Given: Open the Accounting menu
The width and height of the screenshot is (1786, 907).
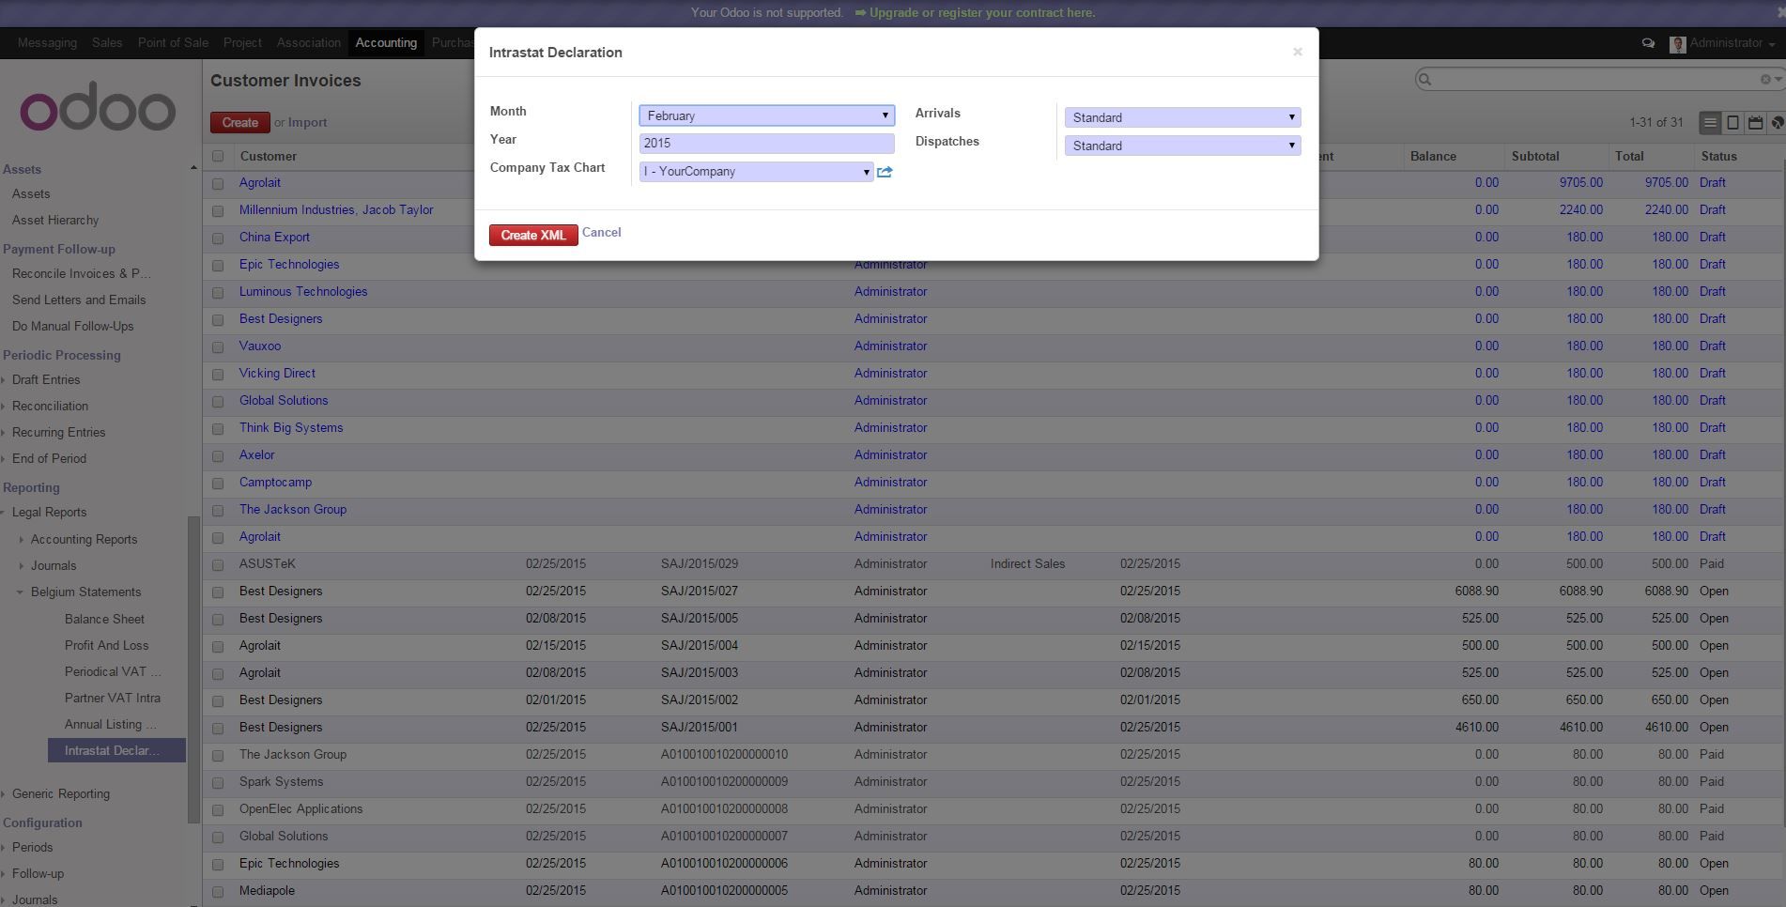Looking at the screenshot, I should [386, 42].
